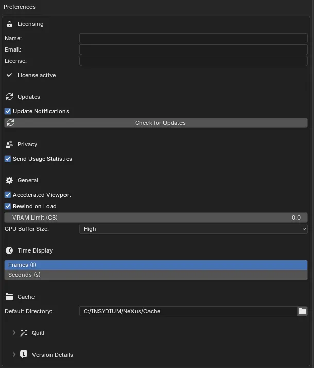
Task: Expand the Version Details chevron
Action: (x=14, y=355)
